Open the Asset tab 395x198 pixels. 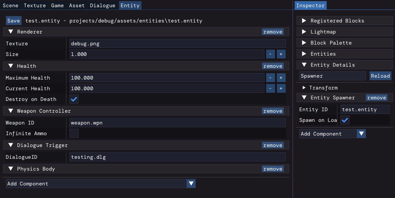(77, 5)
